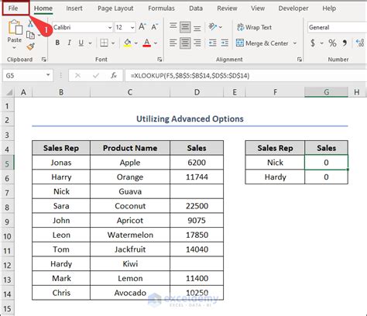Click the Paste clipboard icon
Viewport: 367px width, 316px height.
click(15, 28)
